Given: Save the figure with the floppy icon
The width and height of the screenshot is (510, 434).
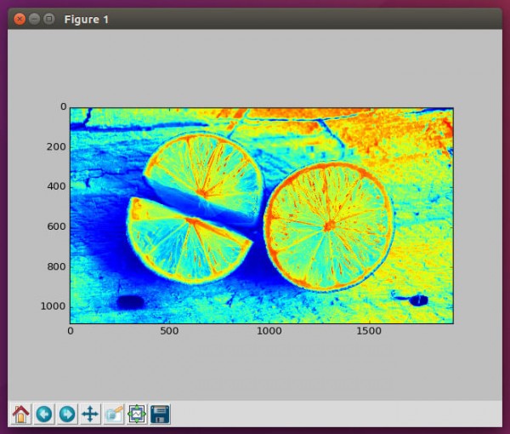Looking at the screenshot, I should [160, 414].
